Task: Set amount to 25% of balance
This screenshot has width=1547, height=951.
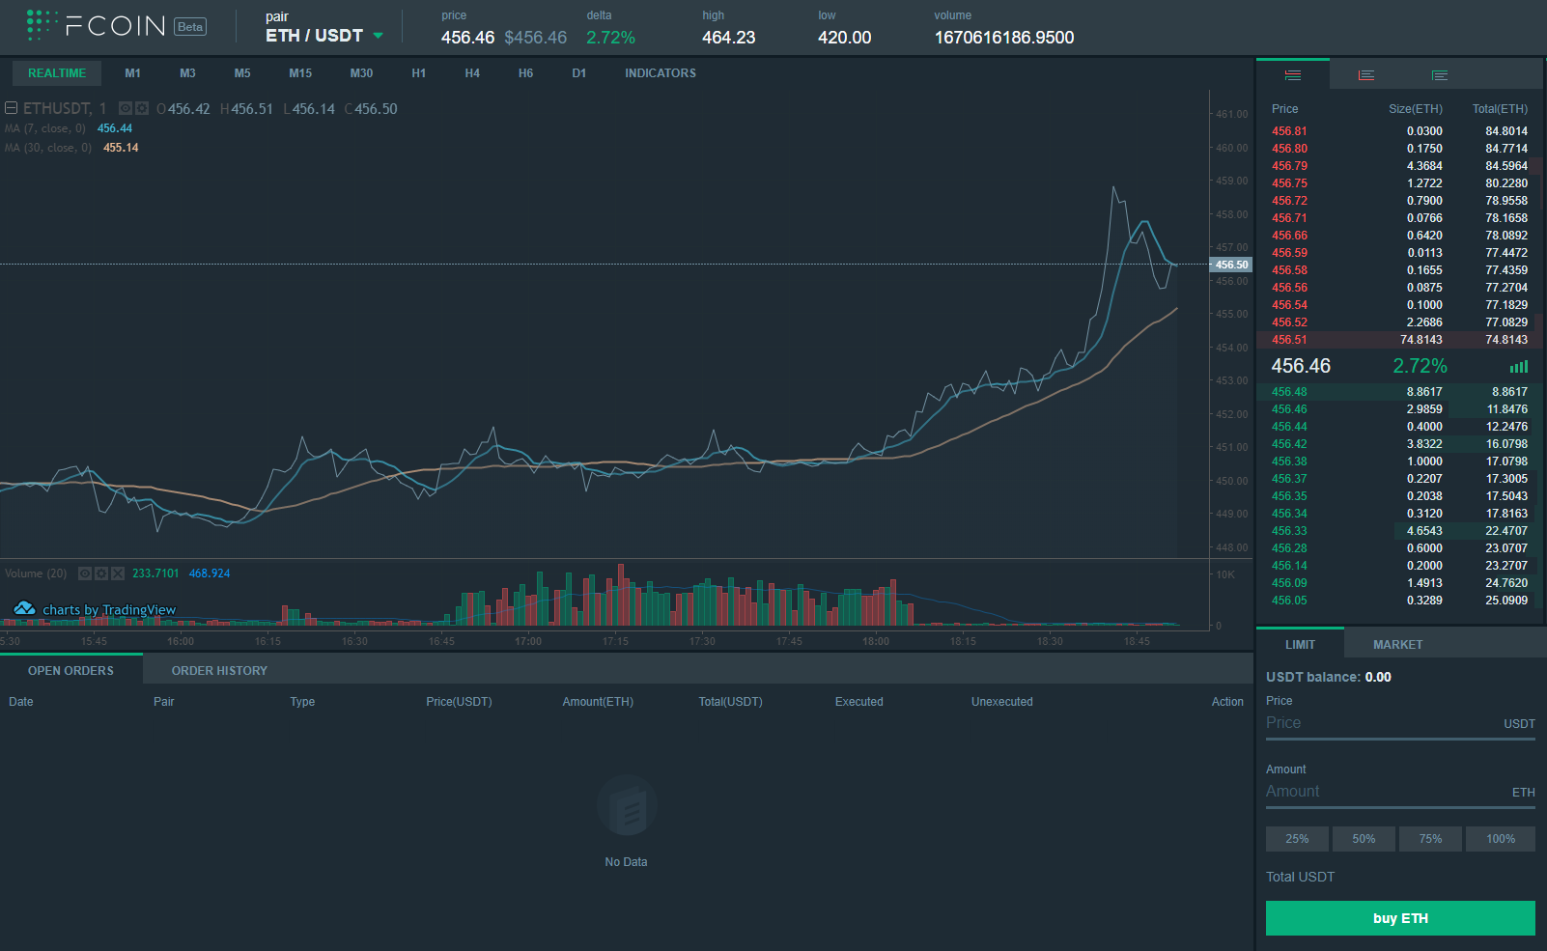Action: pyautogui.click(x=1297, y=839)
